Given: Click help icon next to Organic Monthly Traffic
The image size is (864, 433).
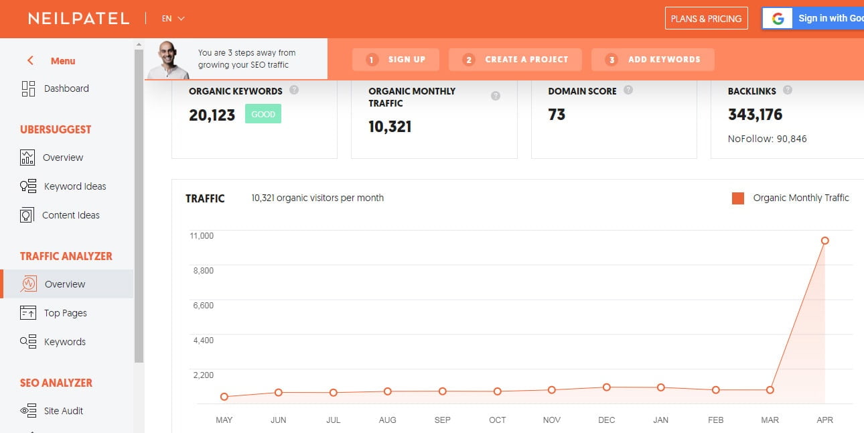Looking at the screenshot, I should (496, 96).
